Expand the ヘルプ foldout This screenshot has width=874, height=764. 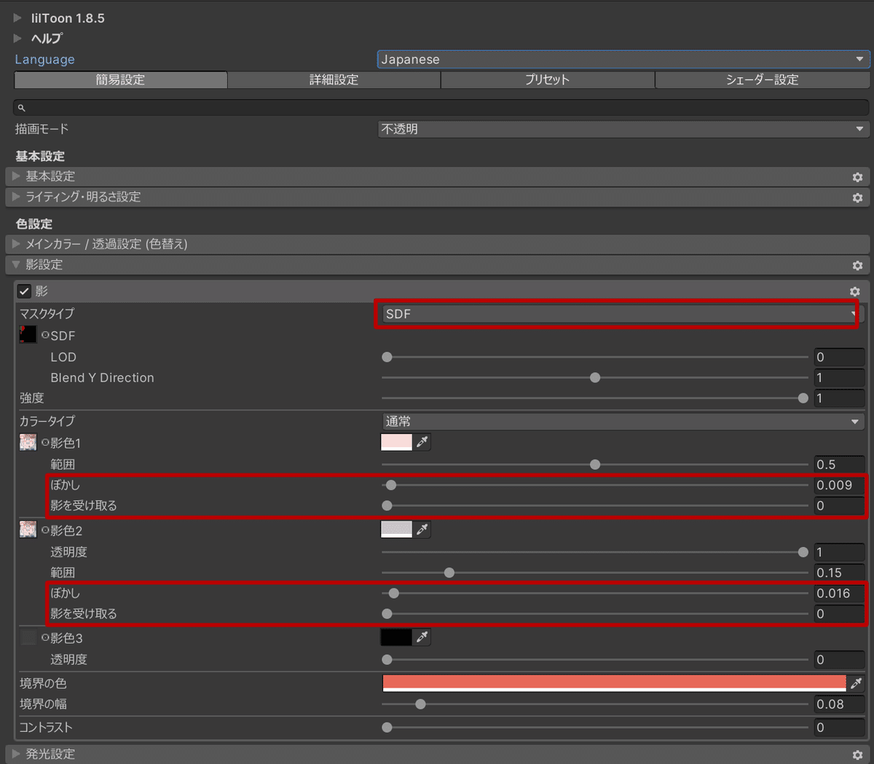tap(17, 38)
